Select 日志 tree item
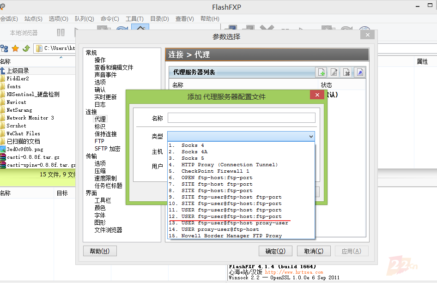The image size is (437, 283). pos(100,104)
